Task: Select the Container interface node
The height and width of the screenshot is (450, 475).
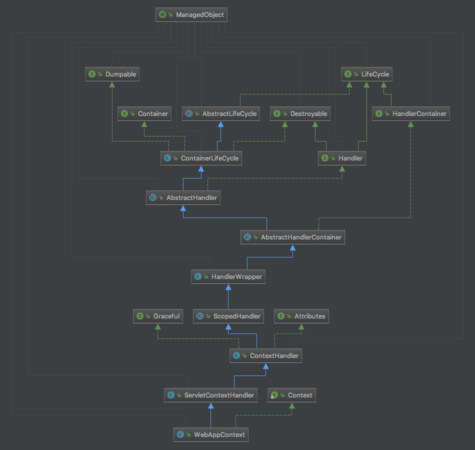Action: [x=144, y=113]
